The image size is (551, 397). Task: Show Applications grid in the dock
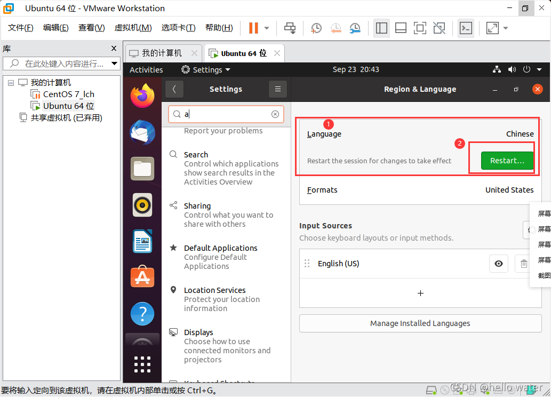[x=142, y=364]
